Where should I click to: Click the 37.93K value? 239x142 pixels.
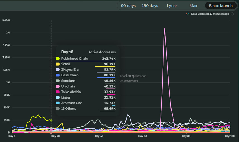coord(110,92)
